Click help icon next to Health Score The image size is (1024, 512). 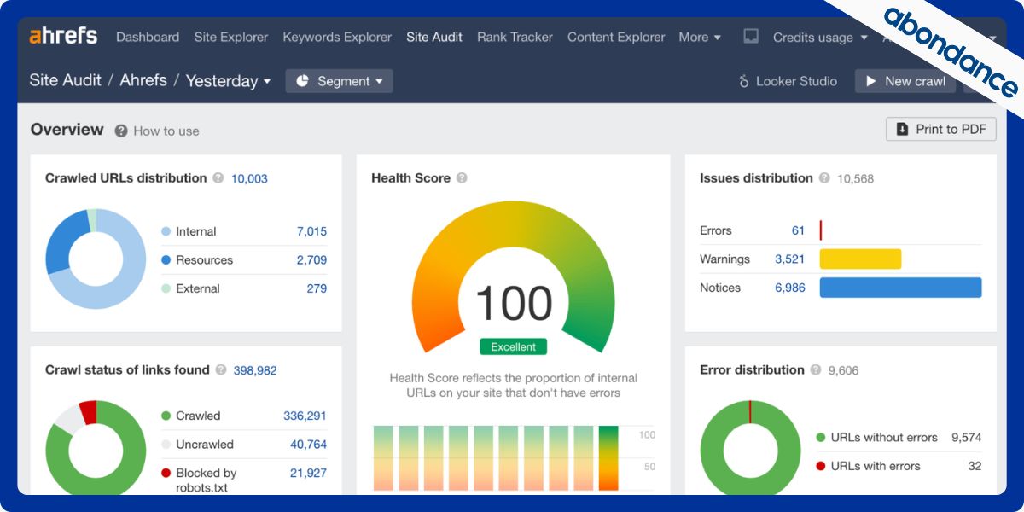point(462,178)
